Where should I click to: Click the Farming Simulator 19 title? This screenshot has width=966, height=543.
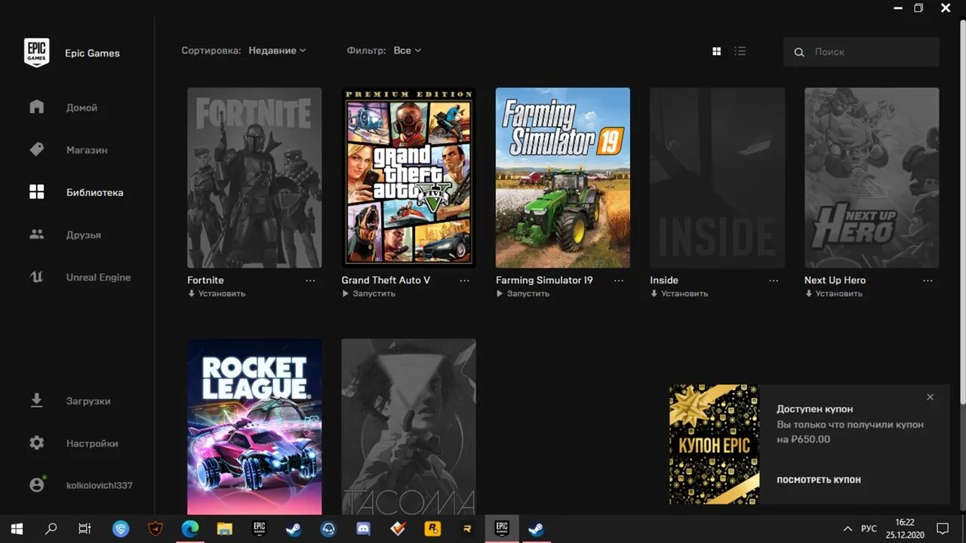544,280
